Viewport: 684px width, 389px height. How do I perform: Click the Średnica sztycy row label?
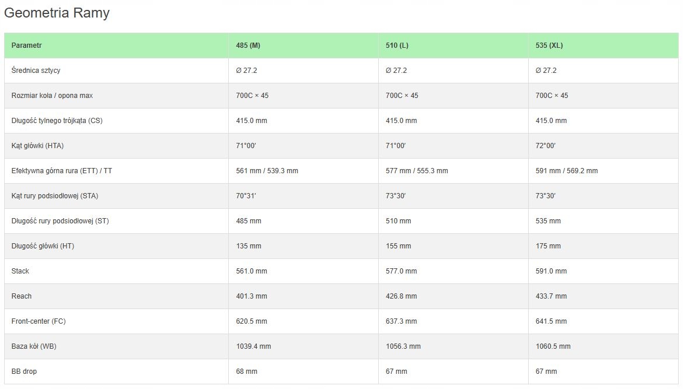pyautogui.click(x=36, y=71)
